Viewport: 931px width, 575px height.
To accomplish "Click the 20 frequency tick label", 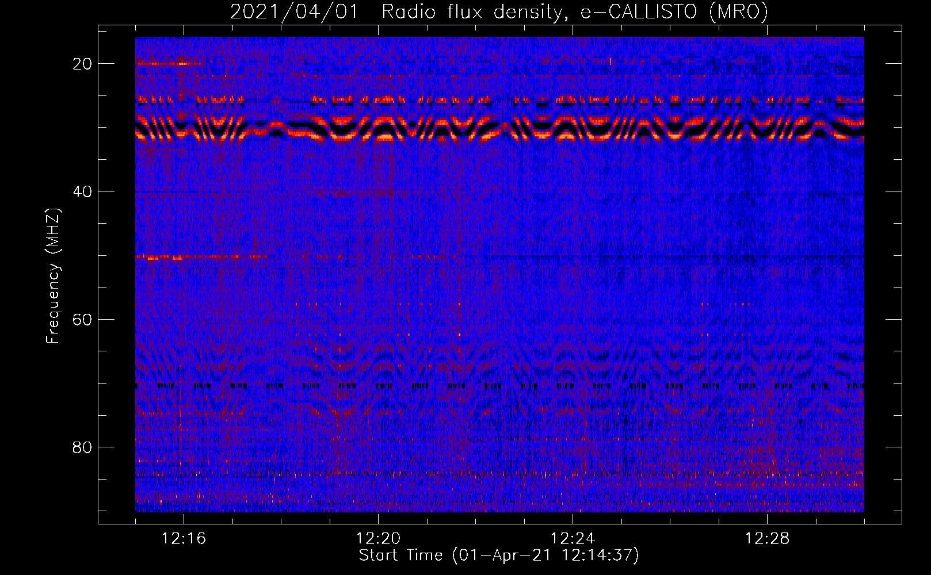I will (82, 64).
